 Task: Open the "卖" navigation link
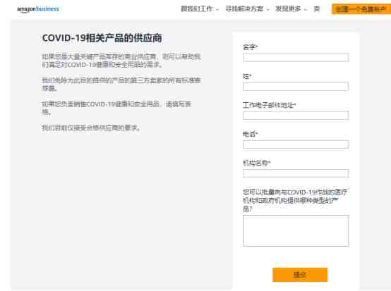pyautogui.click(x=317, y=9)
